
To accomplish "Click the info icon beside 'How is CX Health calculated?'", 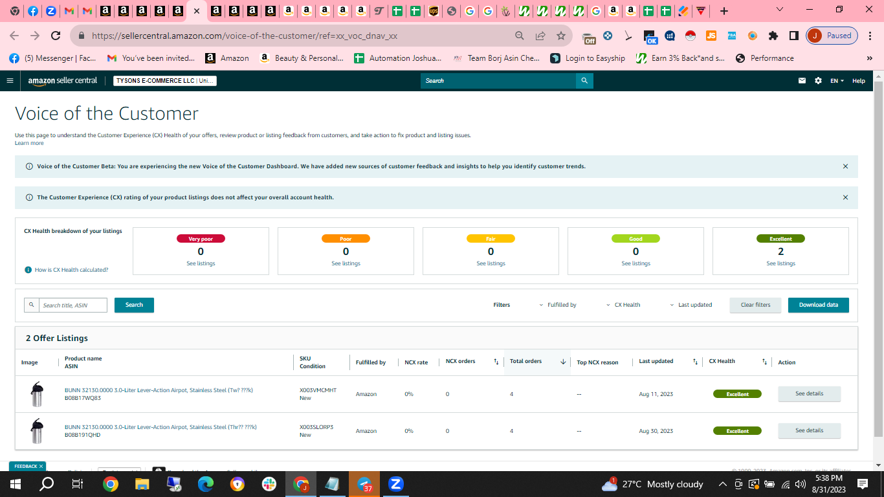I will click(28, 270).
